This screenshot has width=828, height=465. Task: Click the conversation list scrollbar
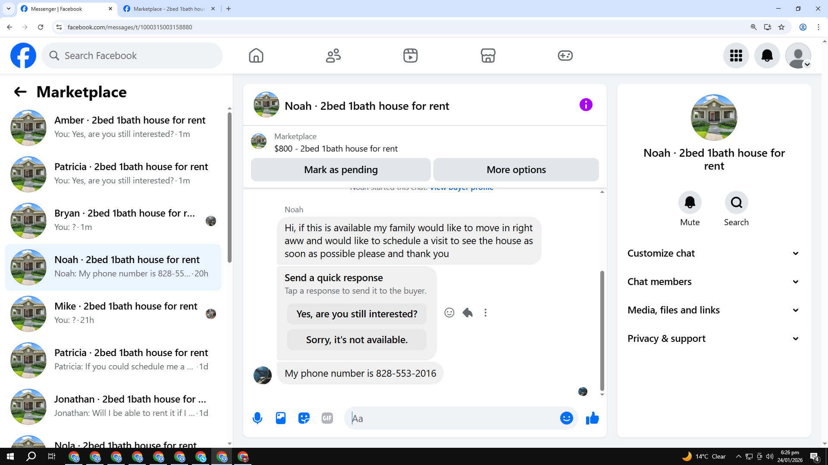click(x=229, y=188)
